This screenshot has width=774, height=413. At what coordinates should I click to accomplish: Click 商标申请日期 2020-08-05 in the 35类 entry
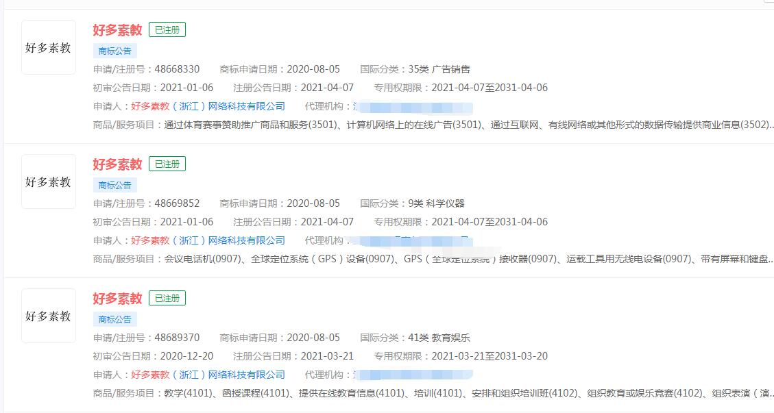pos(313,69)
